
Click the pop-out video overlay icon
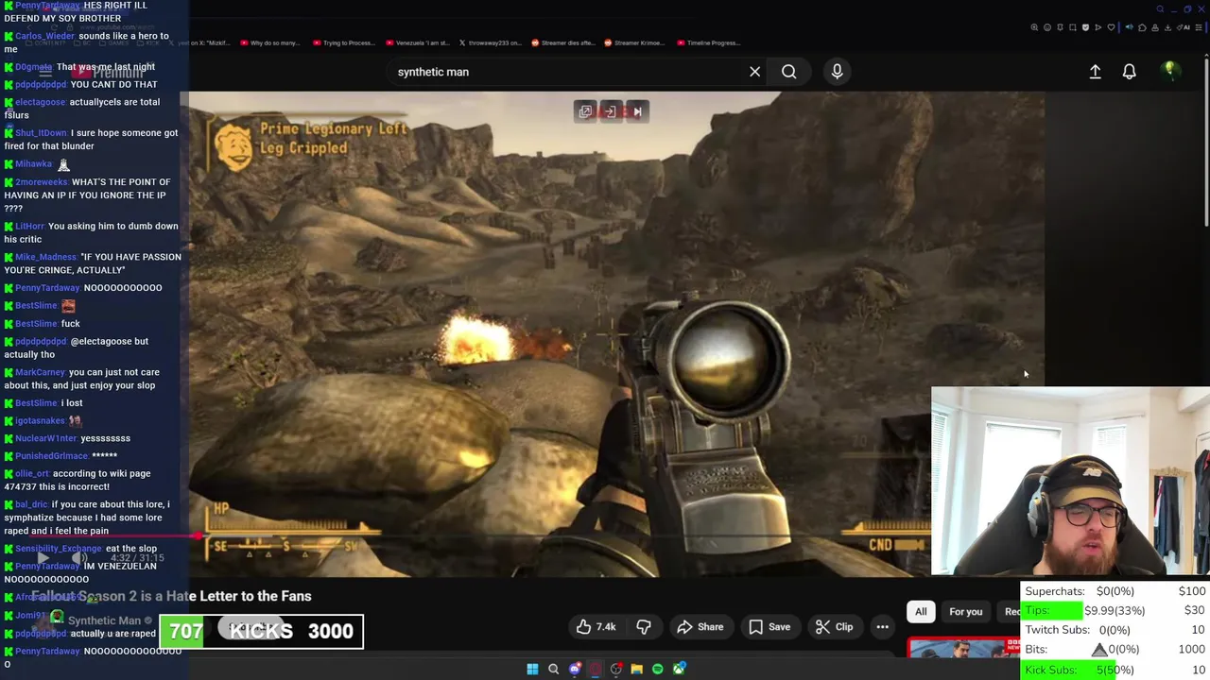tap(585, 111)
